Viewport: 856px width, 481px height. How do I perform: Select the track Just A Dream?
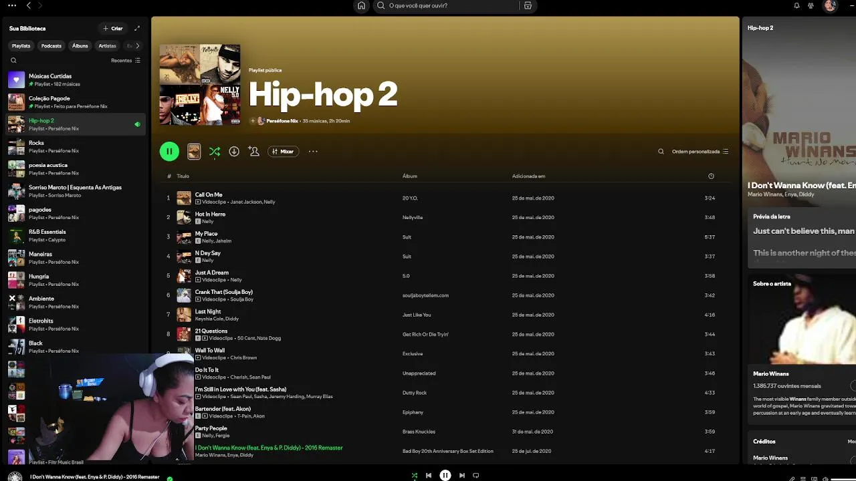(447, 276)
